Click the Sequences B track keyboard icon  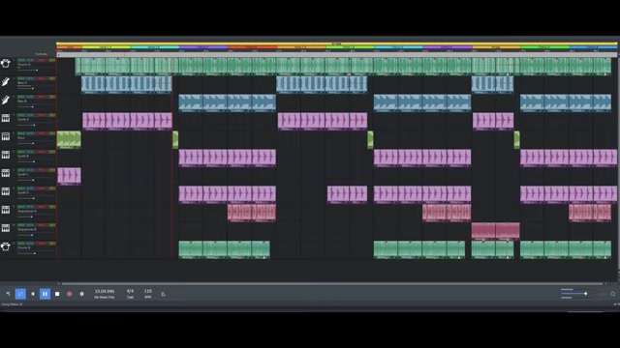tap(6, 228)
